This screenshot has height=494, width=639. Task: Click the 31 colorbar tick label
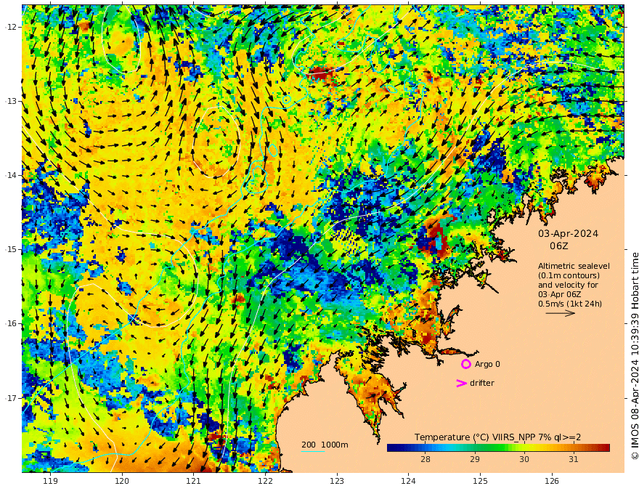click(574, 459)
